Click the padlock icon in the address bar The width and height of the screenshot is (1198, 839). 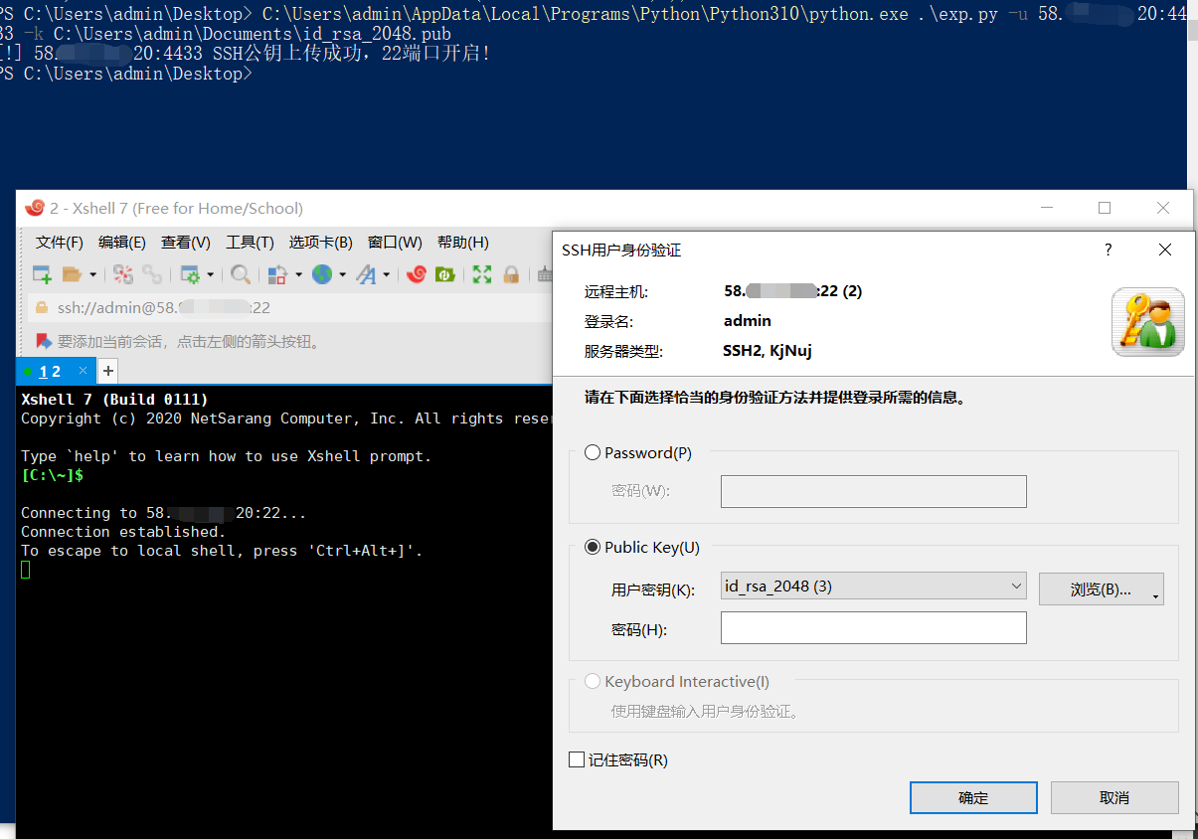(x=42, y=308)
